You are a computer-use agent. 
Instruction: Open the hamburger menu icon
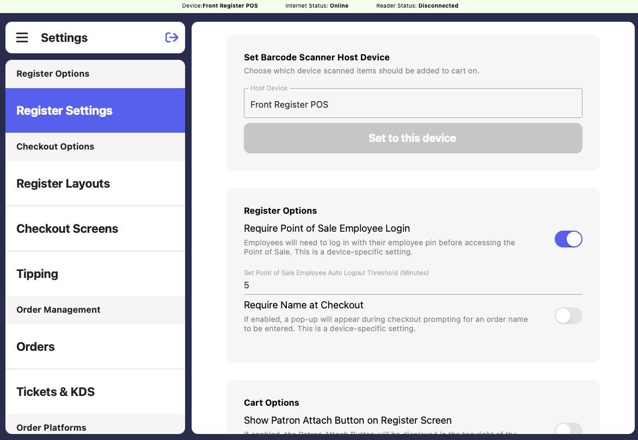[22, 38]
